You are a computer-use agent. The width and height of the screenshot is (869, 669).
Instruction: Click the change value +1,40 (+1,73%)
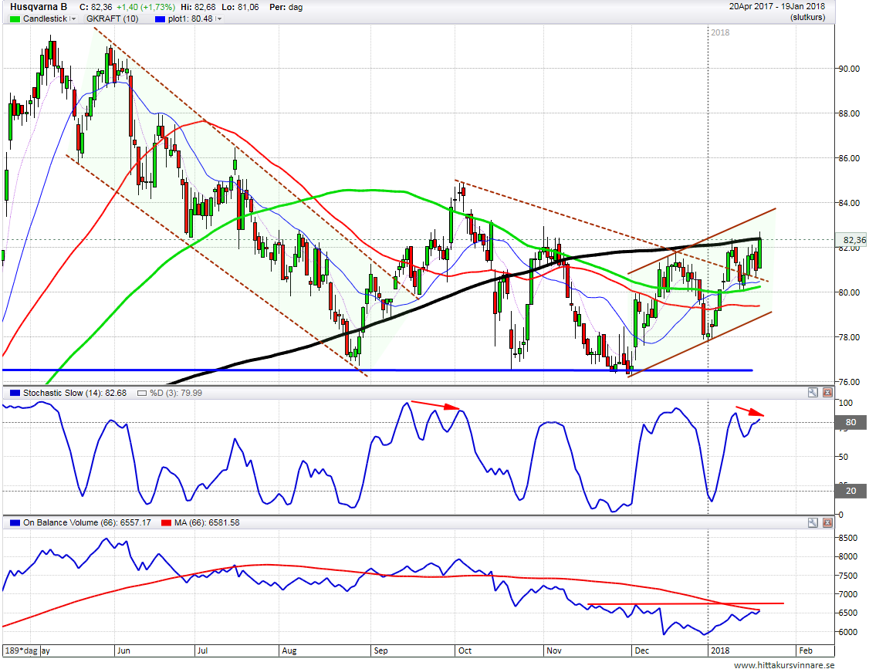pyautogui.click(x=145, y=7)
